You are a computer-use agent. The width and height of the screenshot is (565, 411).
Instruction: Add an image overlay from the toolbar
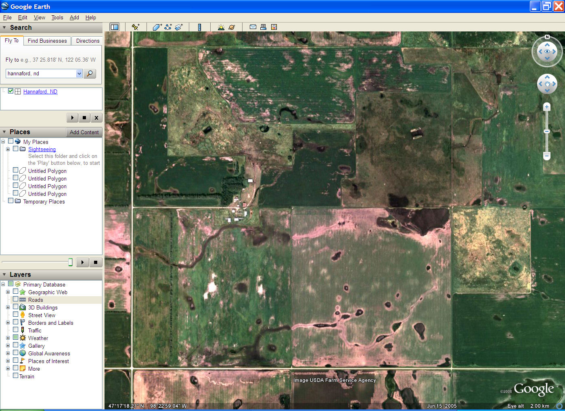(x=179, y=27)
